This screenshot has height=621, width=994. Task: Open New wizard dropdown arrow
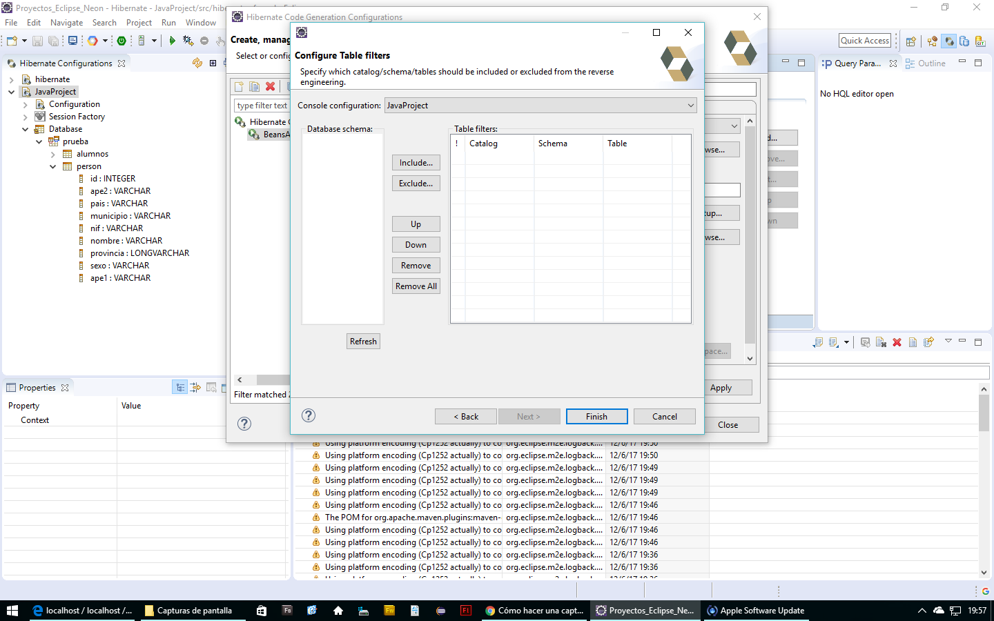point(24,41)
